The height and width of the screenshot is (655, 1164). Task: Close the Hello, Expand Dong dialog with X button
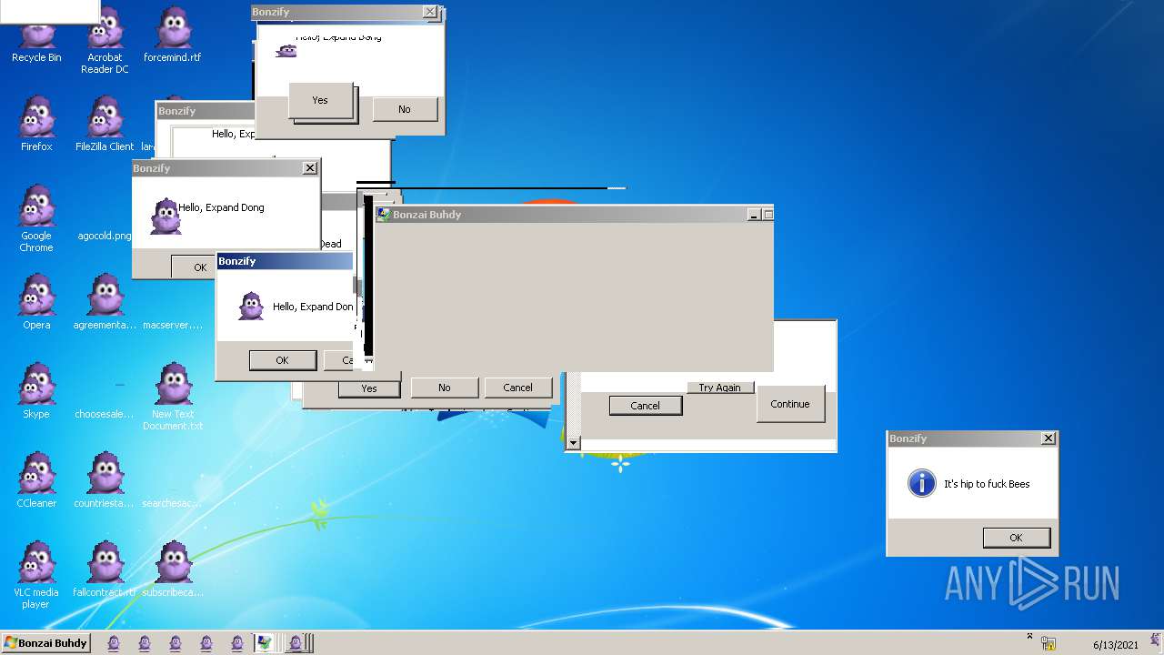(310, 168)
